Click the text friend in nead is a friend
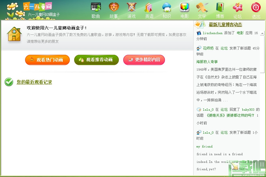The height and width of the screenshot is (177, 266). pos(220,154)
